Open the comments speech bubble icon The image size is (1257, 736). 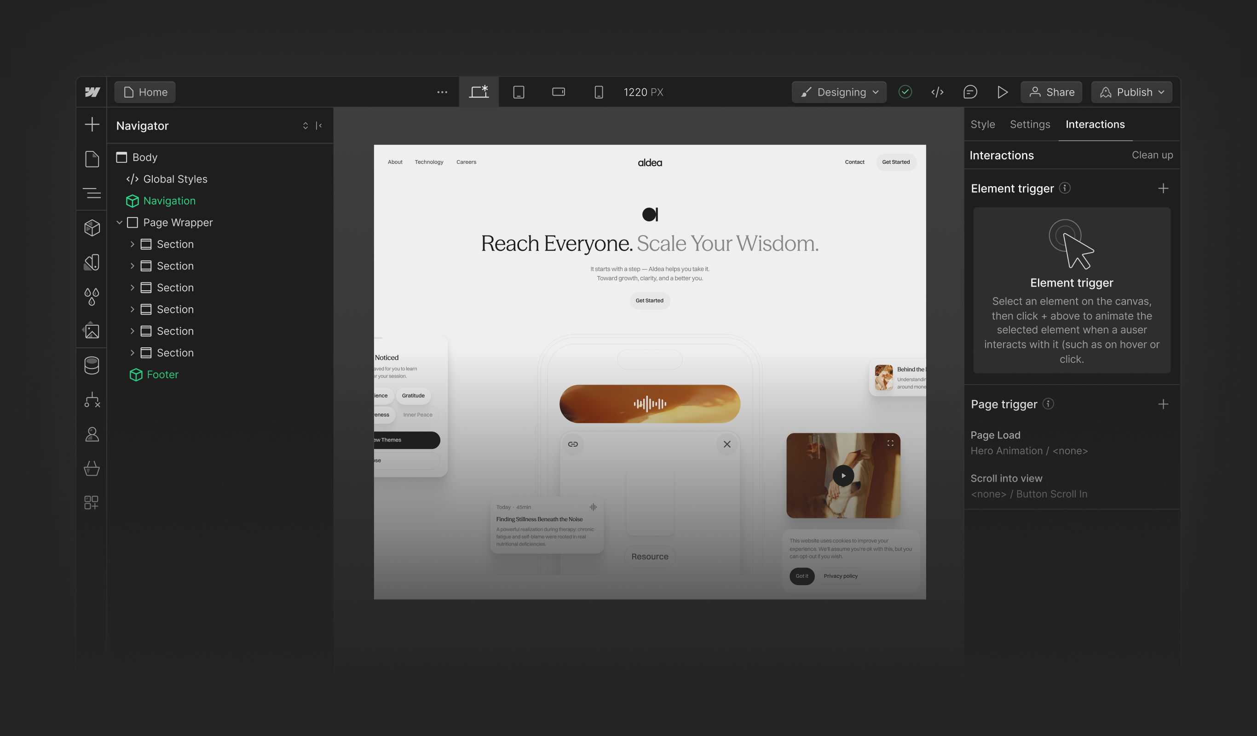tap(970, 92)
